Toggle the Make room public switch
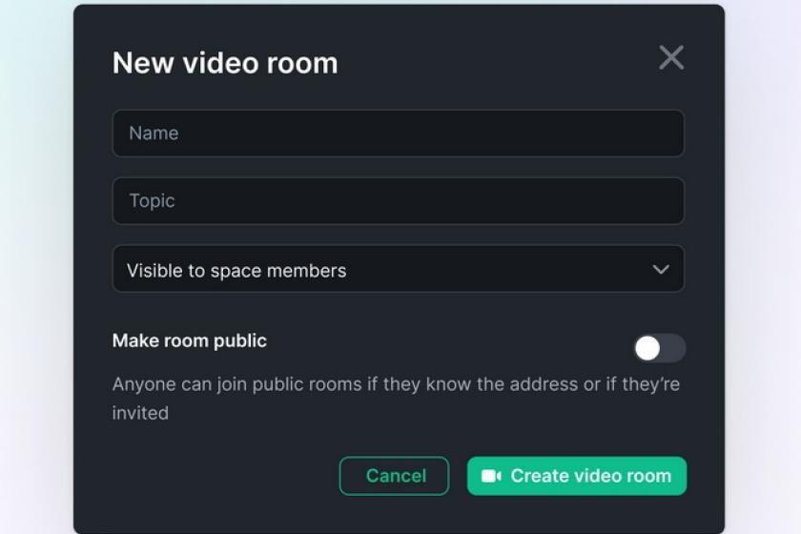 click(660, 348)
